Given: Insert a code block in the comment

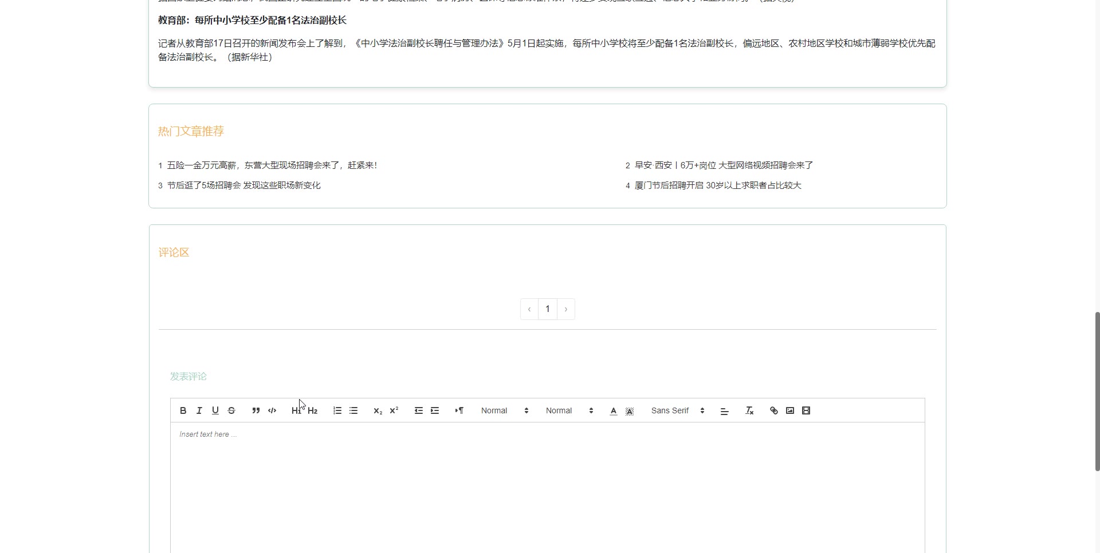Looking at the screenshot, I should click(272, 410).
